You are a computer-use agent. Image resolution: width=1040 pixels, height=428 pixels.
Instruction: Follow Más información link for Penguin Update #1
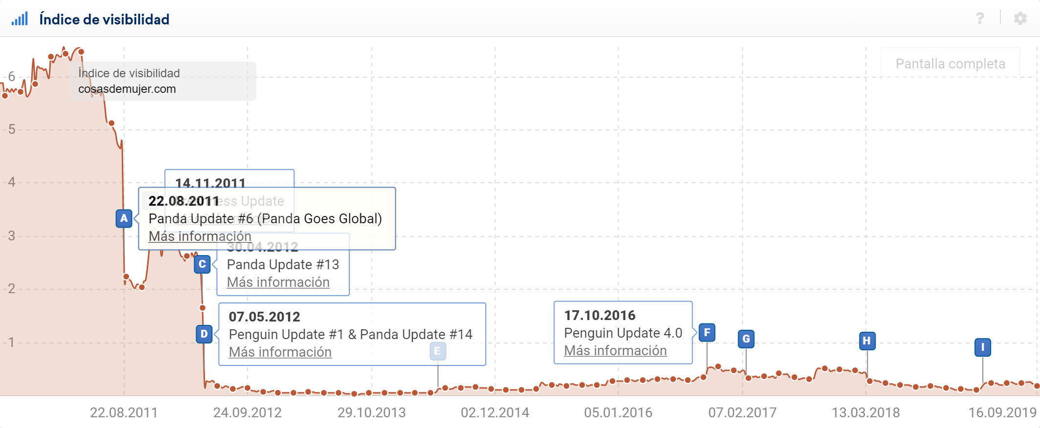(280, 352)
